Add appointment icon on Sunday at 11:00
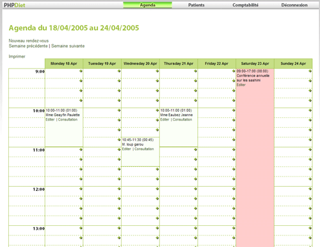The height and width of the screenshot is (247, 320). [310, 149]
